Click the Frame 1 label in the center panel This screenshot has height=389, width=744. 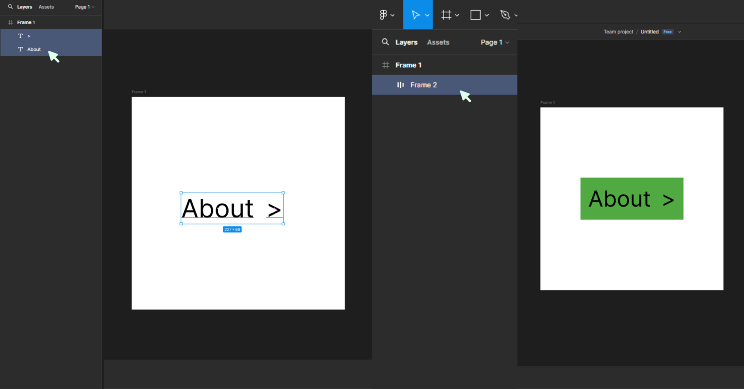coord(139,91)
